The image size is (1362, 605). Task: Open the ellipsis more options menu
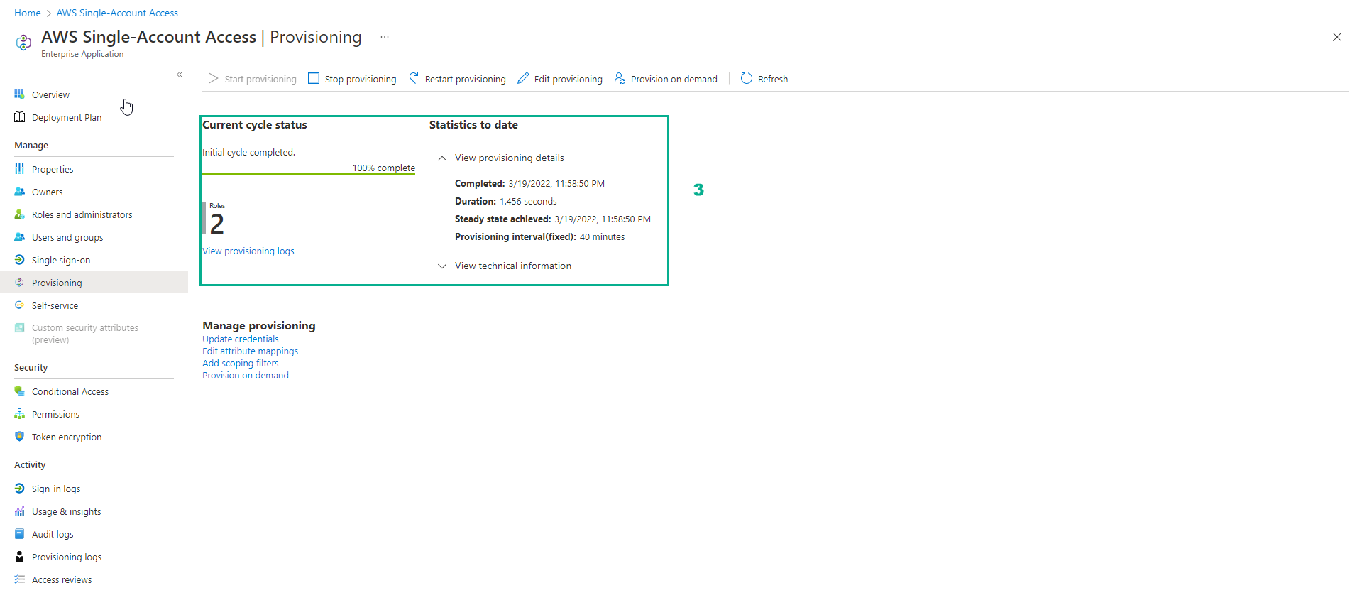(x=385, y=37)
